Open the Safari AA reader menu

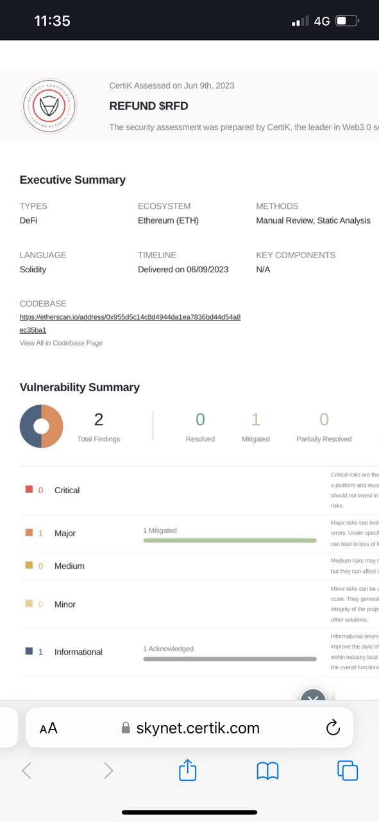48,728
